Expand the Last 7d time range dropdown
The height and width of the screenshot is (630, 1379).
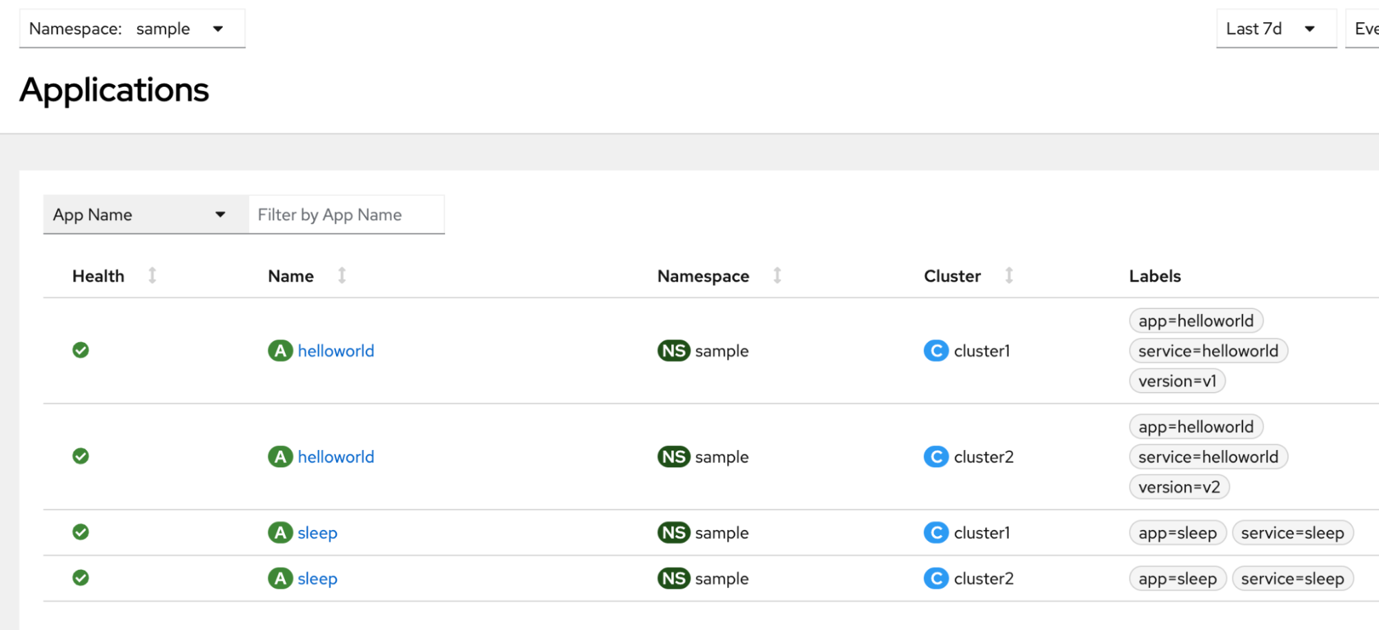(1276, 29)
